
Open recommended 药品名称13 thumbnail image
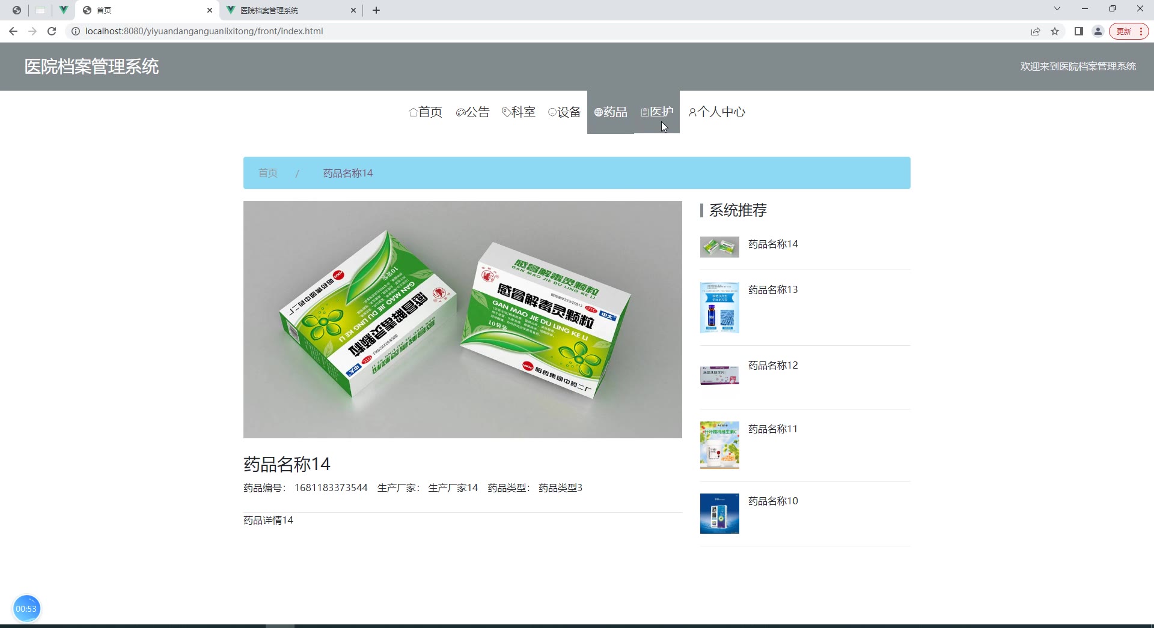[719, 308]
